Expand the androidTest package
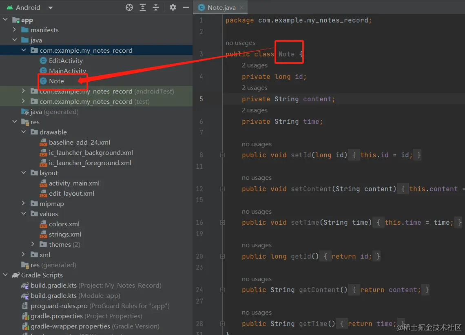 [x=24, y=91]
